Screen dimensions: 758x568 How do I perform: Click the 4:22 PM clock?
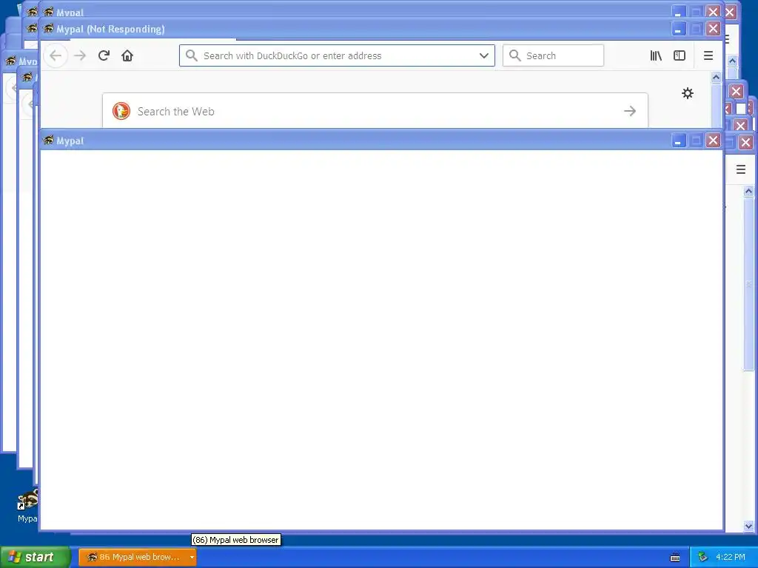731,557
